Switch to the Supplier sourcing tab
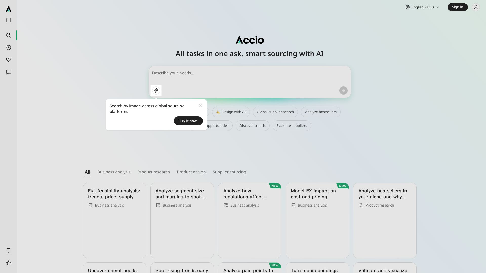Screen dimensions: 486x273 tap(229, 172)
